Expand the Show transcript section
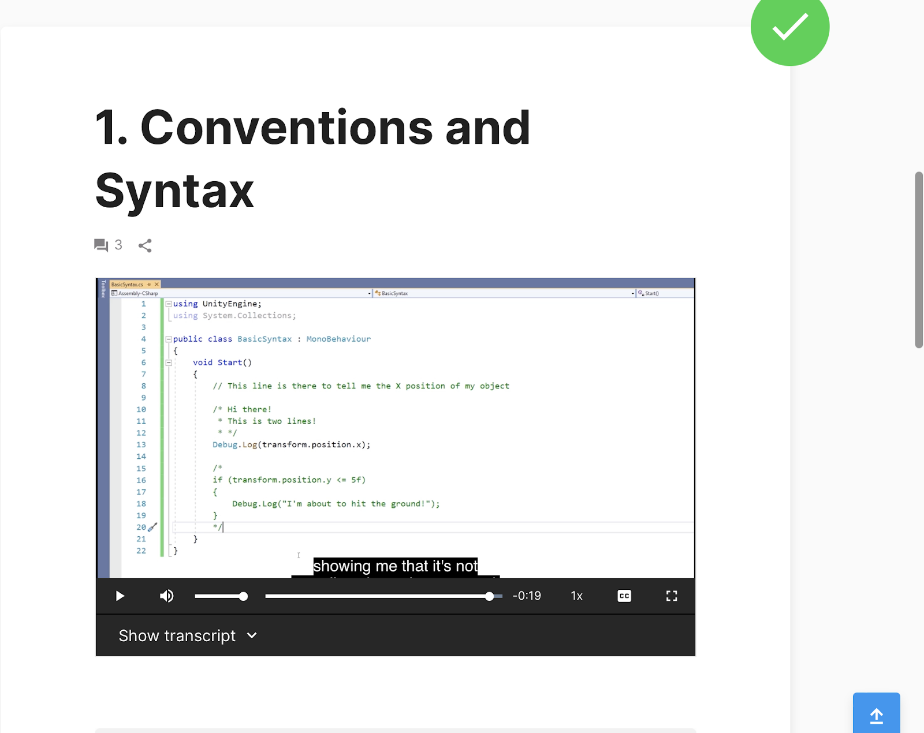 188,635
